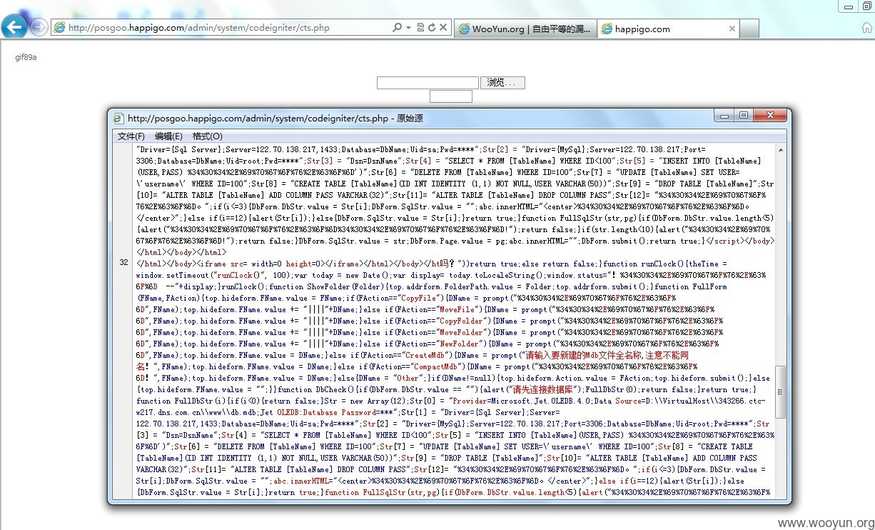Click the search magnifier in address bar

tap(398, 28)
